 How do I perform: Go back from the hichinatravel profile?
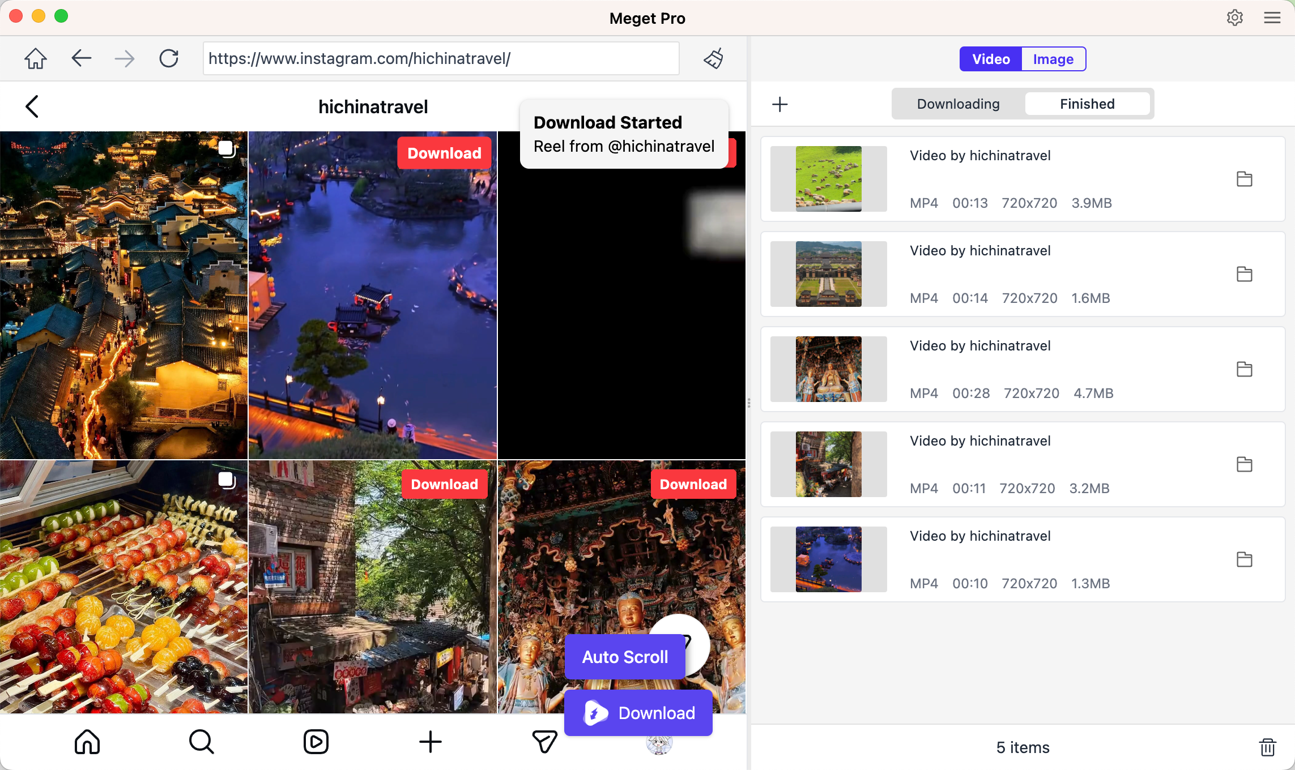tap(32, 106)
